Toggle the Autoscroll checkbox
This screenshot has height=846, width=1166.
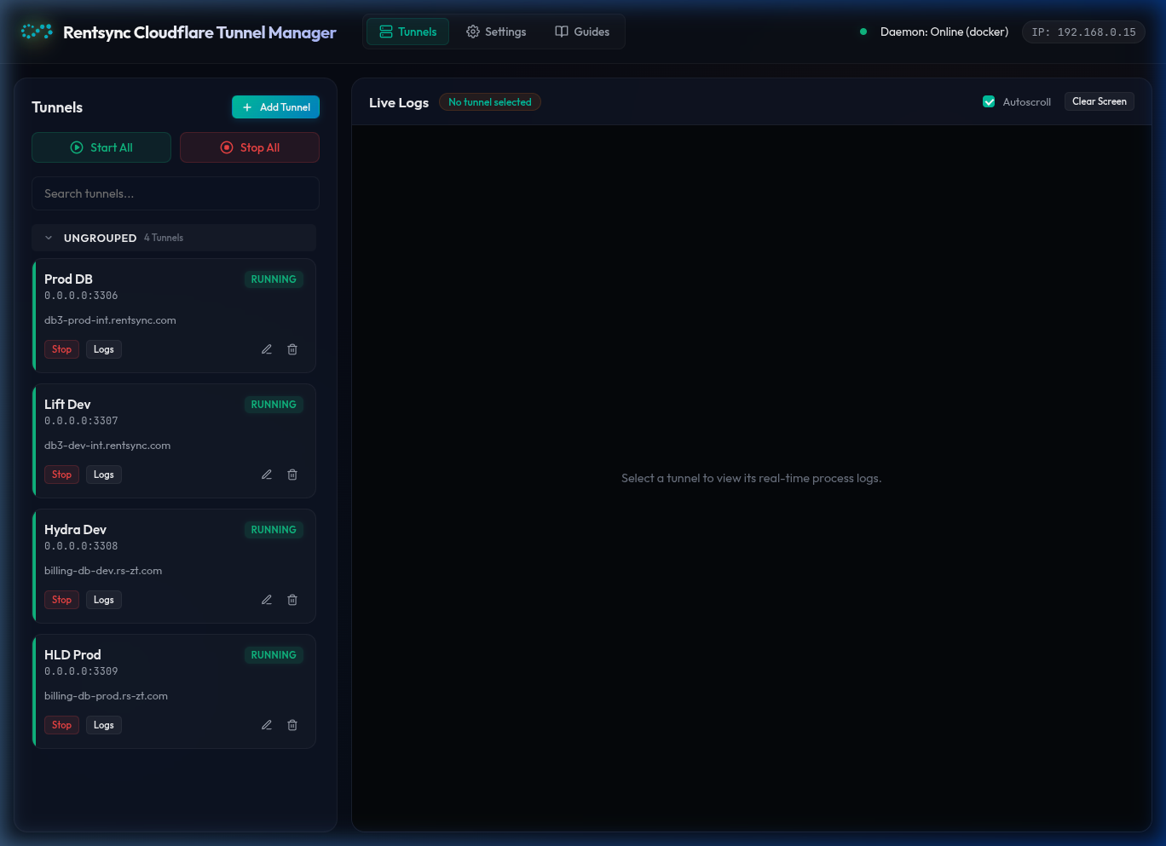point(989,101)
